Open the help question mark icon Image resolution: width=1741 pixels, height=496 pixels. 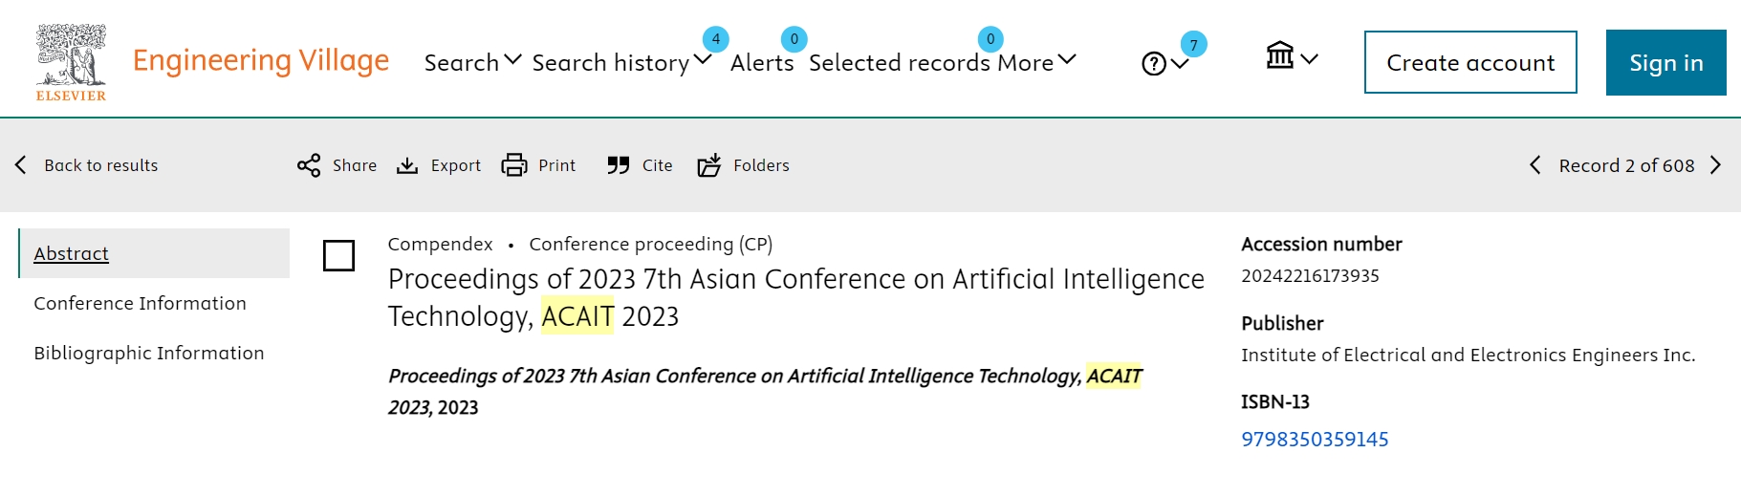point(1154,64)
